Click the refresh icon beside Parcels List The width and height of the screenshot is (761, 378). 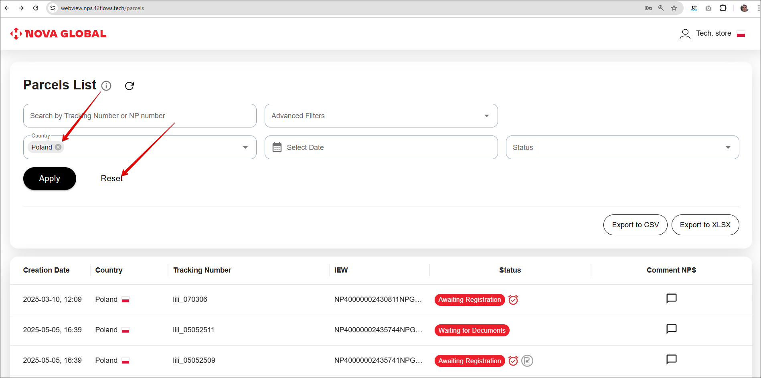[x=129, y=86]
